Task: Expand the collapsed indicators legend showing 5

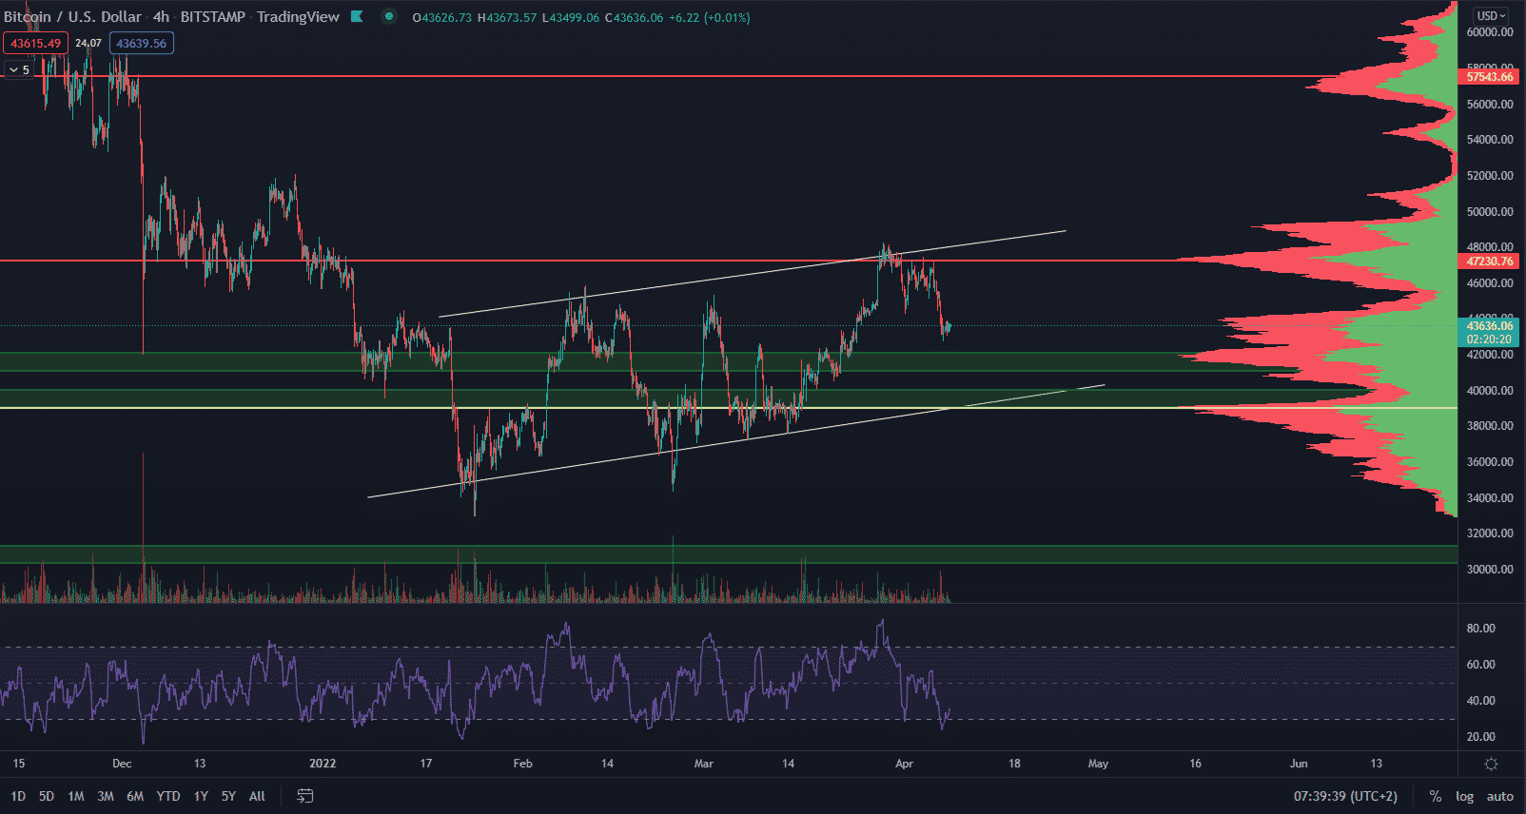Action: pos(19,69)
